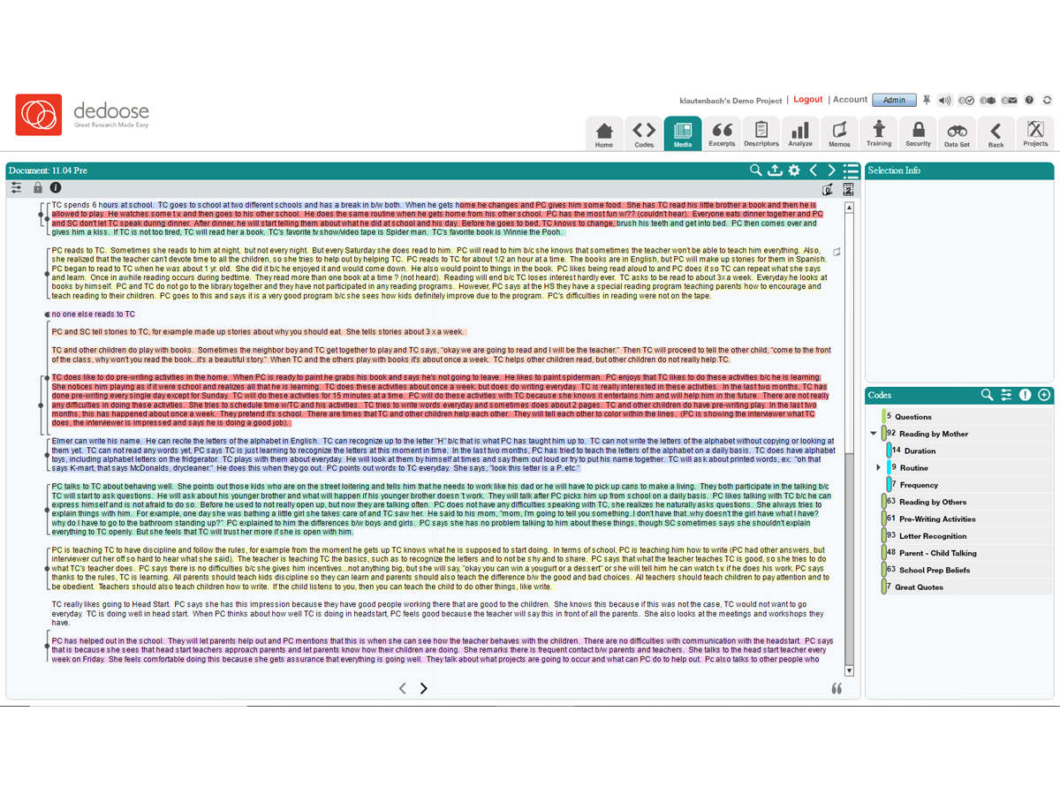
Task: Collapse the Reading by Mother code
Action: pyautogui.click(x=874, y=434)
